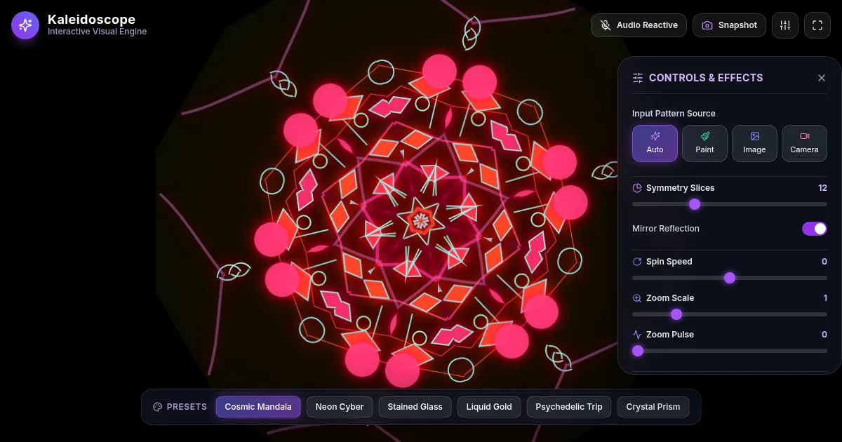842x442 pixels.
Task: Adjust the Symmetry Slices slider
Action: [x=730, y=204]
